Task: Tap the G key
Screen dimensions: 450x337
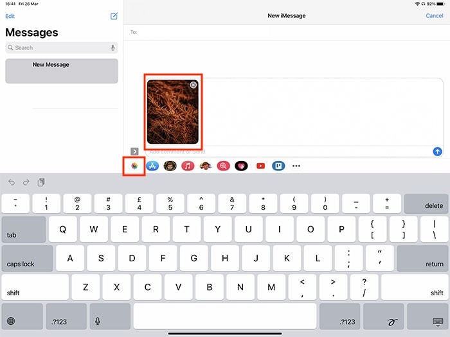Action: pos(194,258)
